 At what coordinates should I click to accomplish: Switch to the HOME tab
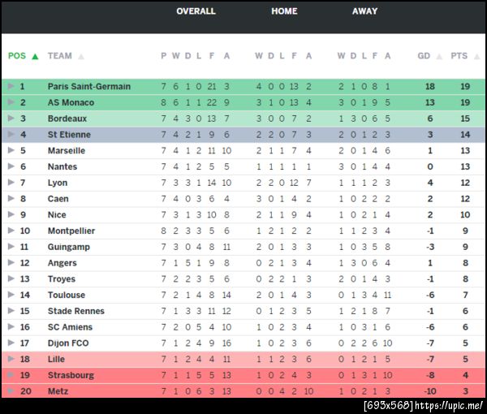coord(284,11)
